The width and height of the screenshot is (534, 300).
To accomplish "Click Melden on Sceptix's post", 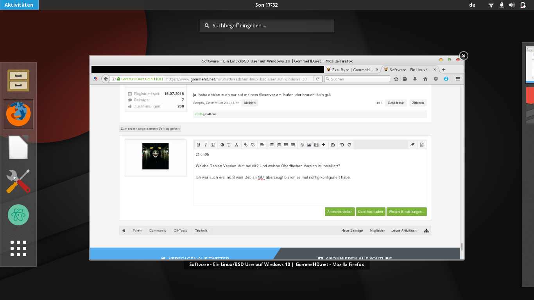I will coord(250,103).
